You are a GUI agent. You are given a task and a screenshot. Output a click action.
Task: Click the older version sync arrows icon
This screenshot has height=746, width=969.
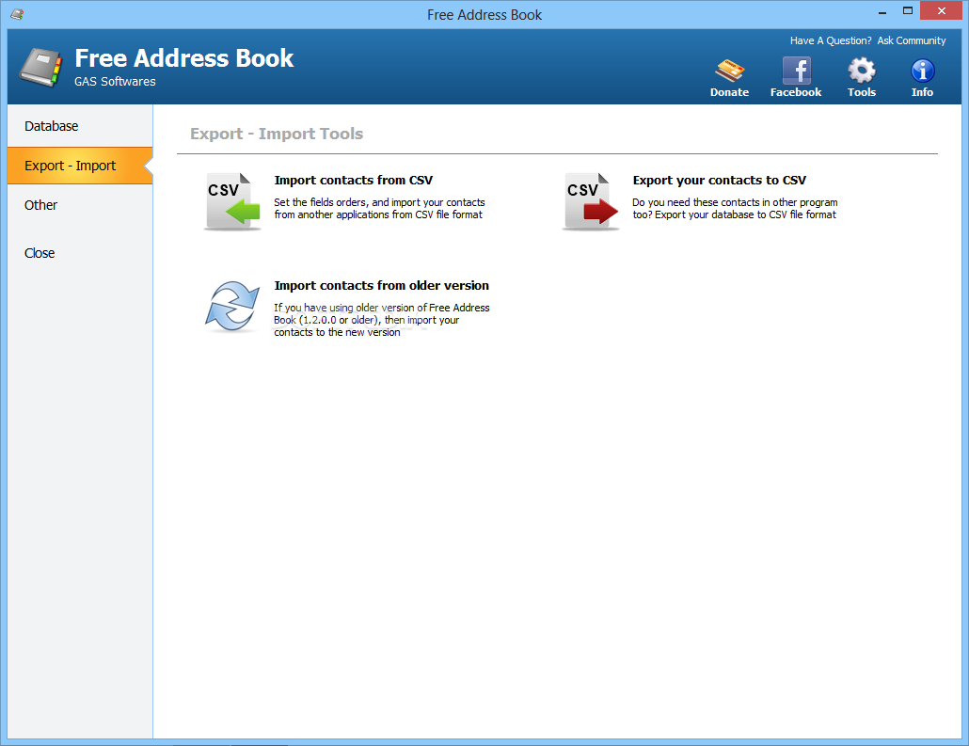tap(232, 307)
